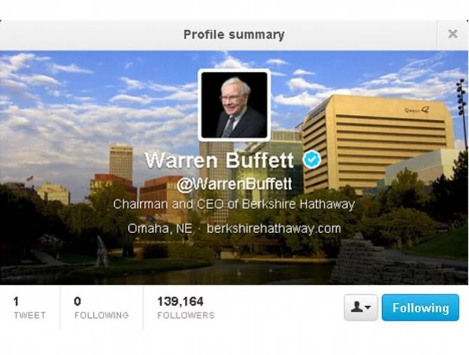This screenshot has height=355, width=469.
Task: Click the blue verified badge checkmark
Action: click(311, 160)
